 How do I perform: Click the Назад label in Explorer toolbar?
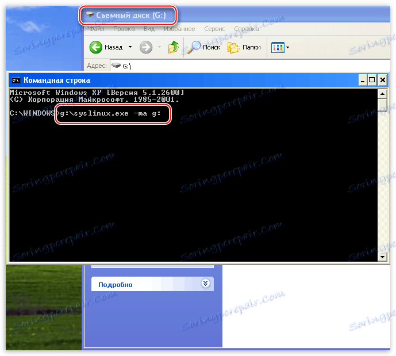click(114, 47)
